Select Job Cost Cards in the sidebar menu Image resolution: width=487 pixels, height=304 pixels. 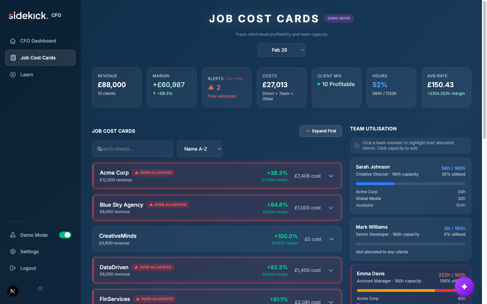(x=40, y=57)
